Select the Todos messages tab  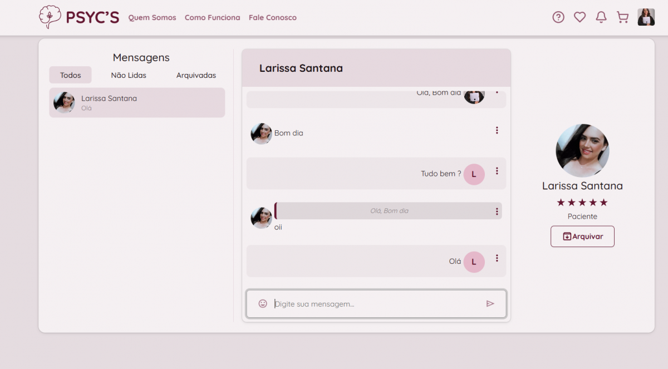point(70,75)
